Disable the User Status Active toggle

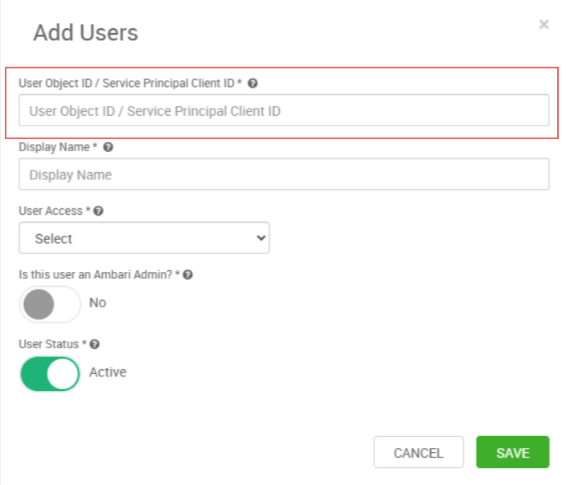[50, 373]
